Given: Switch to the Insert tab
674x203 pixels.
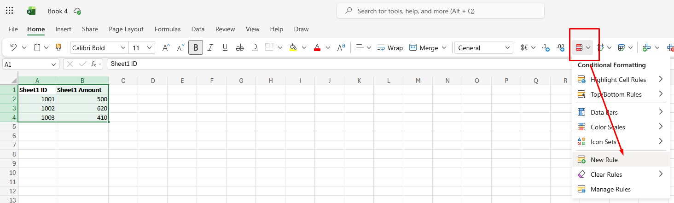Looking at the screenshot, I should point(63,29).
